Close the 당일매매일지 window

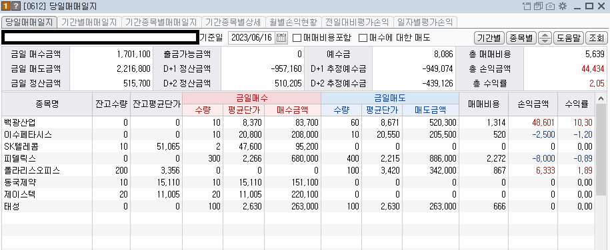(x=601, y=6)
